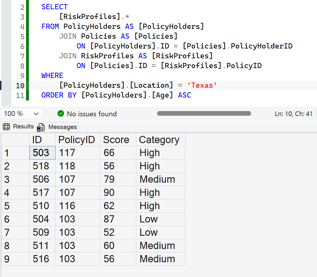The width and height of the screenshot is (317, 277).
Task: Click the Results grid icon
Action: (6, 127)
